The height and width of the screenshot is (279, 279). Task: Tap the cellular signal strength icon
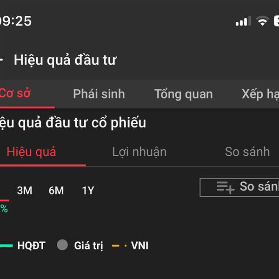243,21
